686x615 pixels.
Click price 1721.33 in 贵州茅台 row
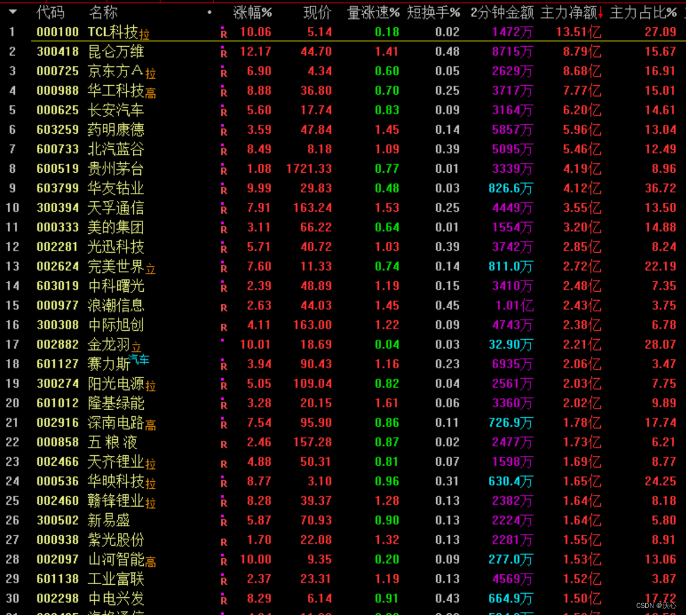pos(309,169)
